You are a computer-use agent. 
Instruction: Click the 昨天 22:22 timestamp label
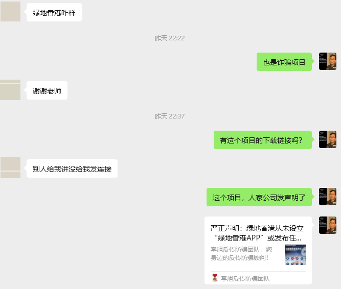tap(170, 38)
